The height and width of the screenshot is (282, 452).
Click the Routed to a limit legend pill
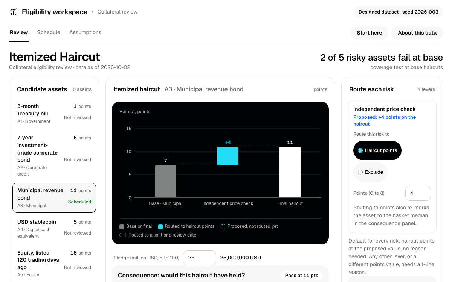[123, 235]
